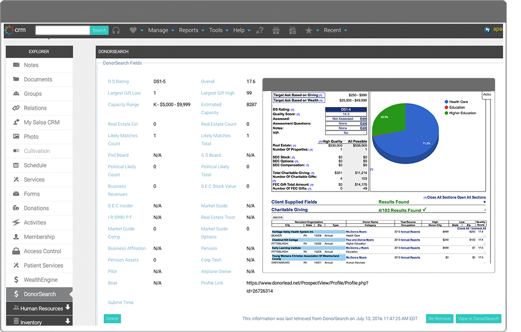Image resolution: width=521 pixels, height=332 pixels.
Task: Click Edit link beside Not Assessed
Action: pyautogui.click(x=363, y=118)
